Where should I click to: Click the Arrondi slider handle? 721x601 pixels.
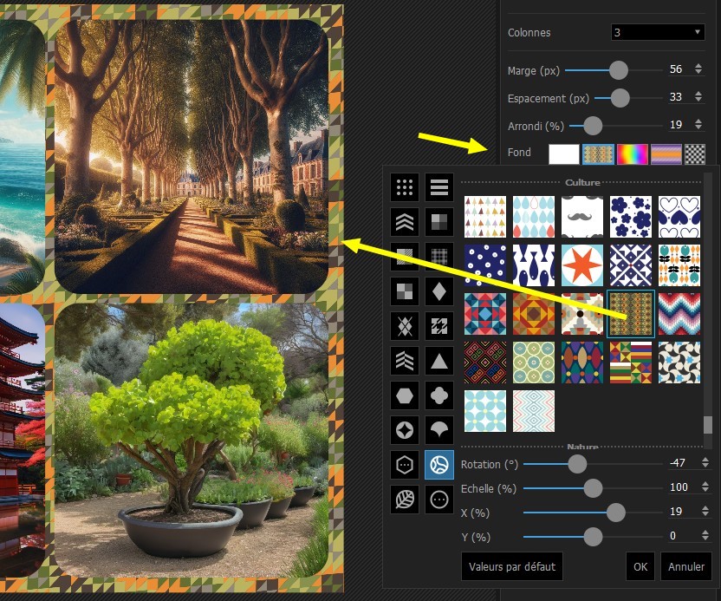pyautogui.click(x=593, y=126)
